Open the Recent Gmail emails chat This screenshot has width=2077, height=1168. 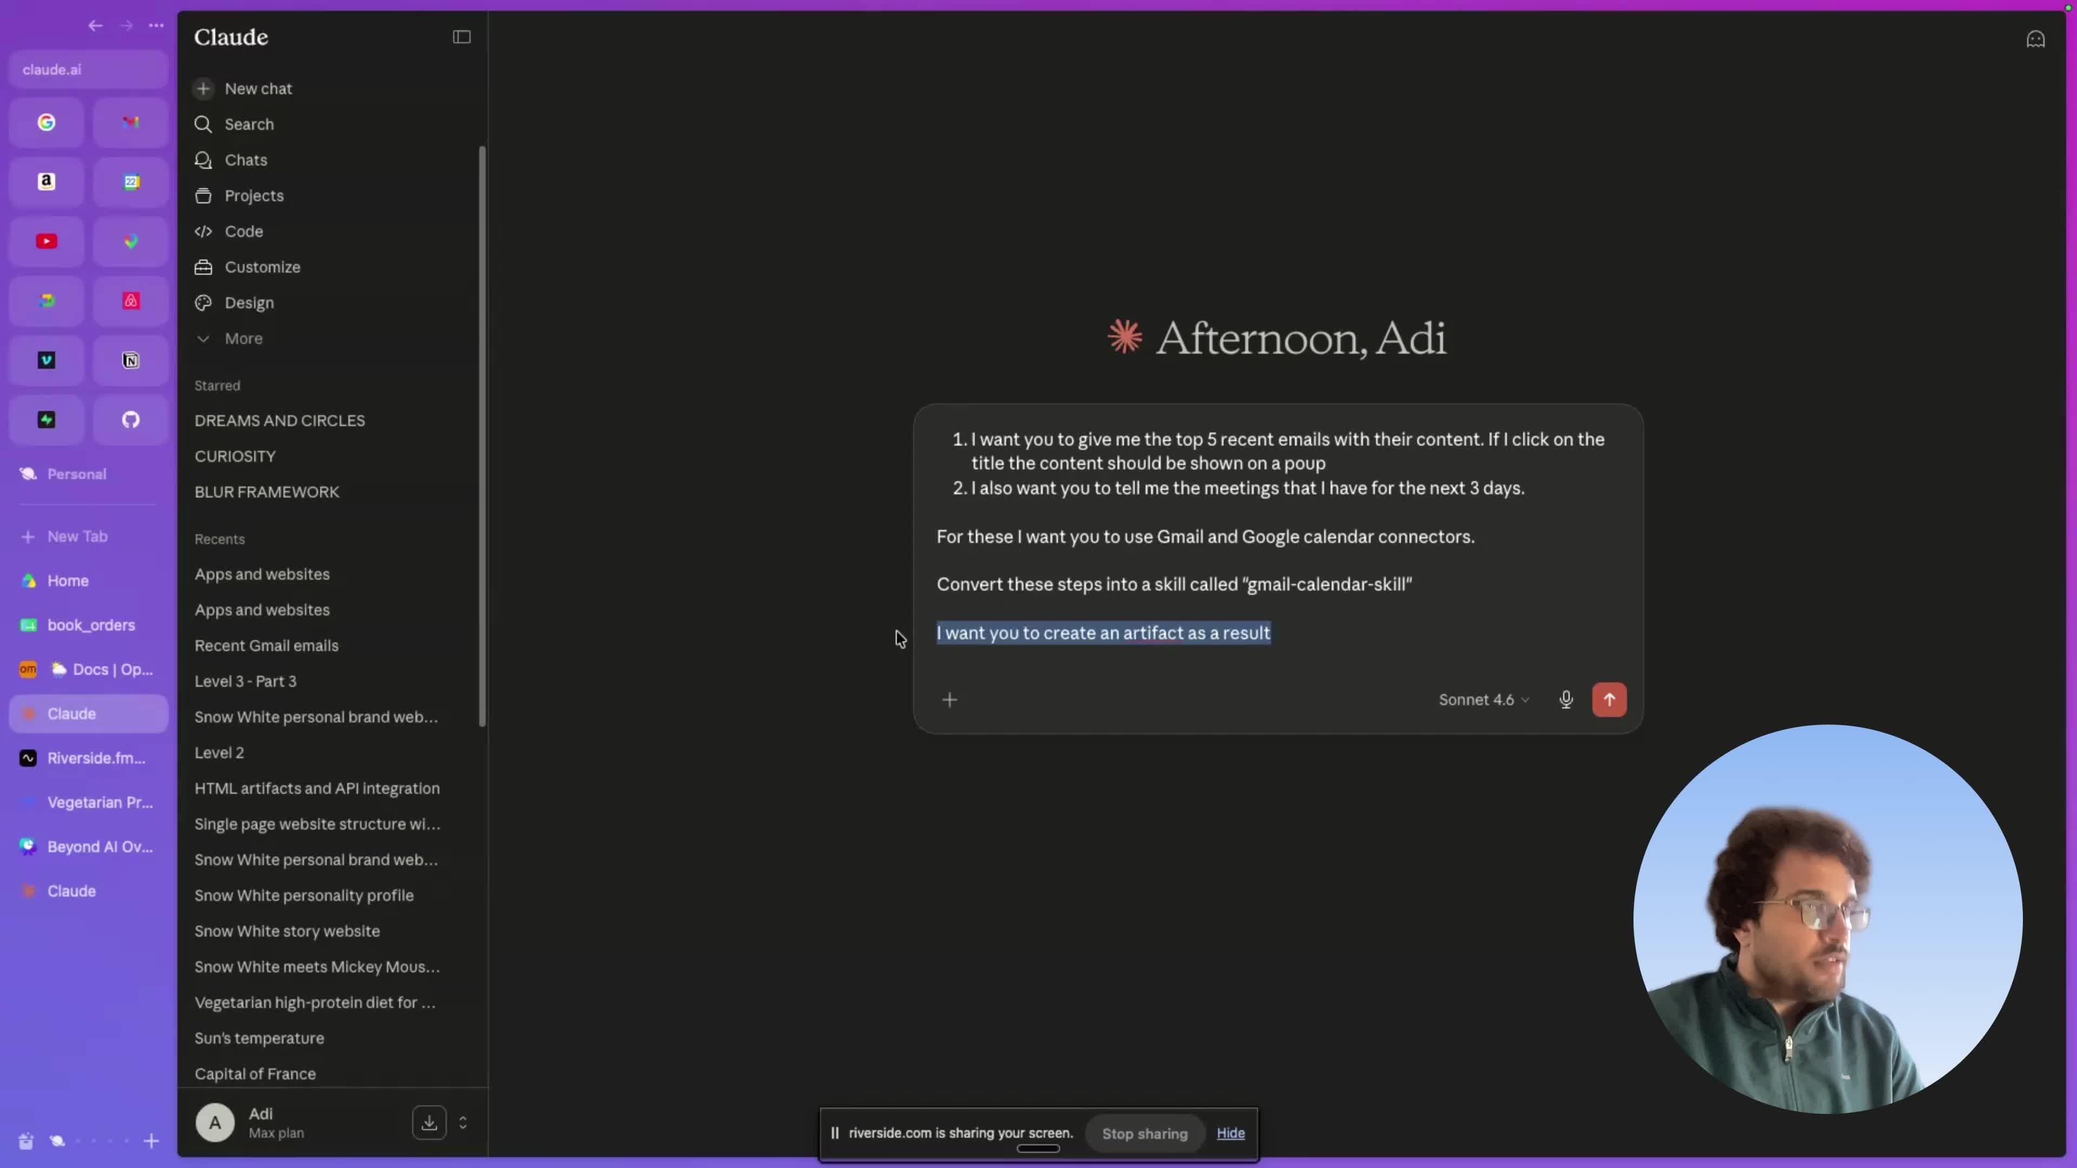[x=266, y=646]
